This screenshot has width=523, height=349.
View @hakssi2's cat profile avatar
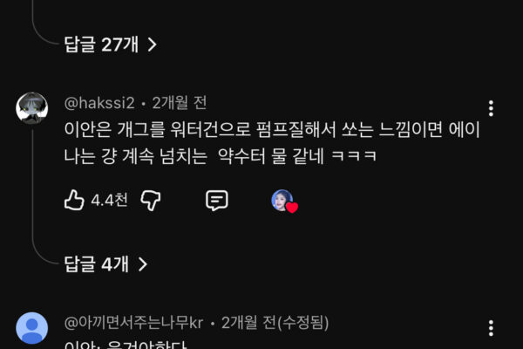click(x=32, y=108)
